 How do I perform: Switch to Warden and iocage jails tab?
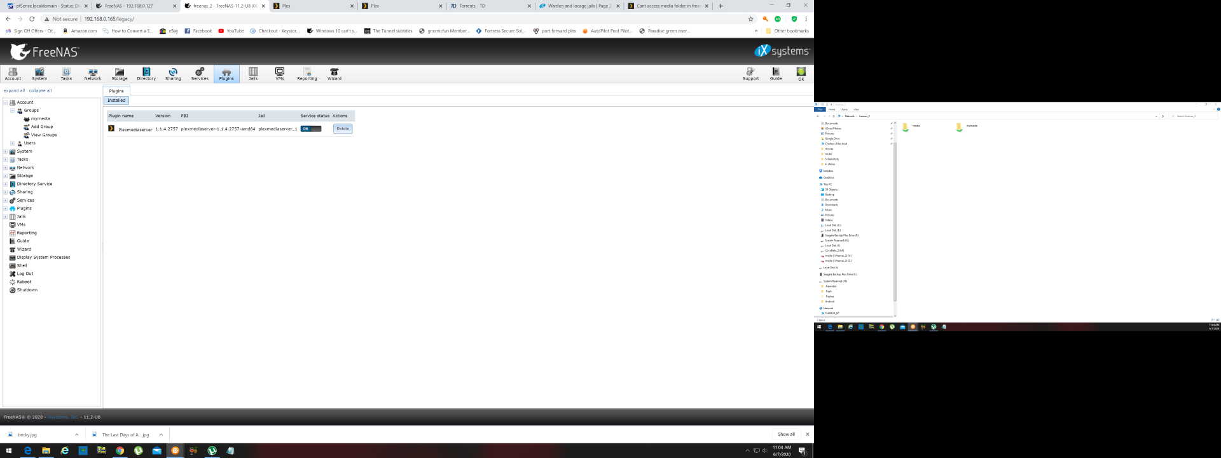[579, 6]
